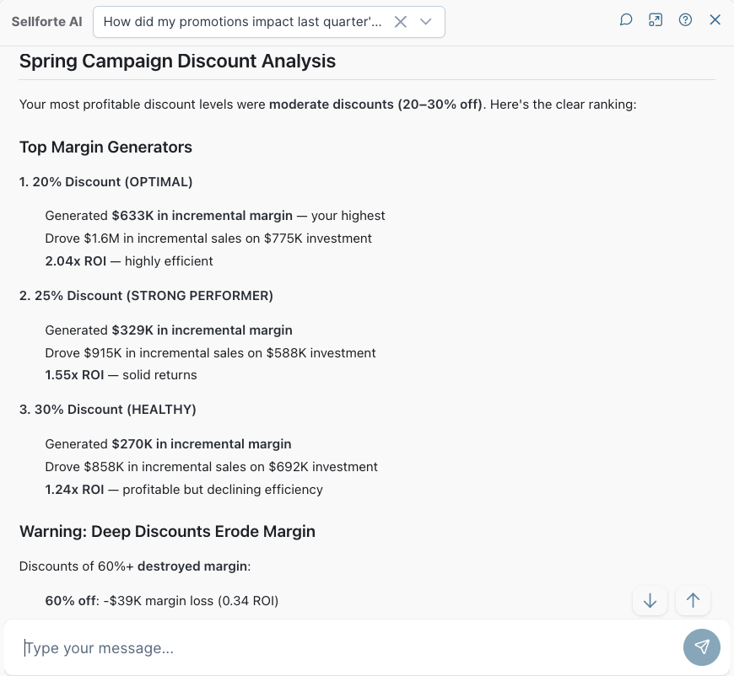Click 'Drove $1.6M in incremental sales' line
This screenshot has height=676, width=734.
click(208, 239)
